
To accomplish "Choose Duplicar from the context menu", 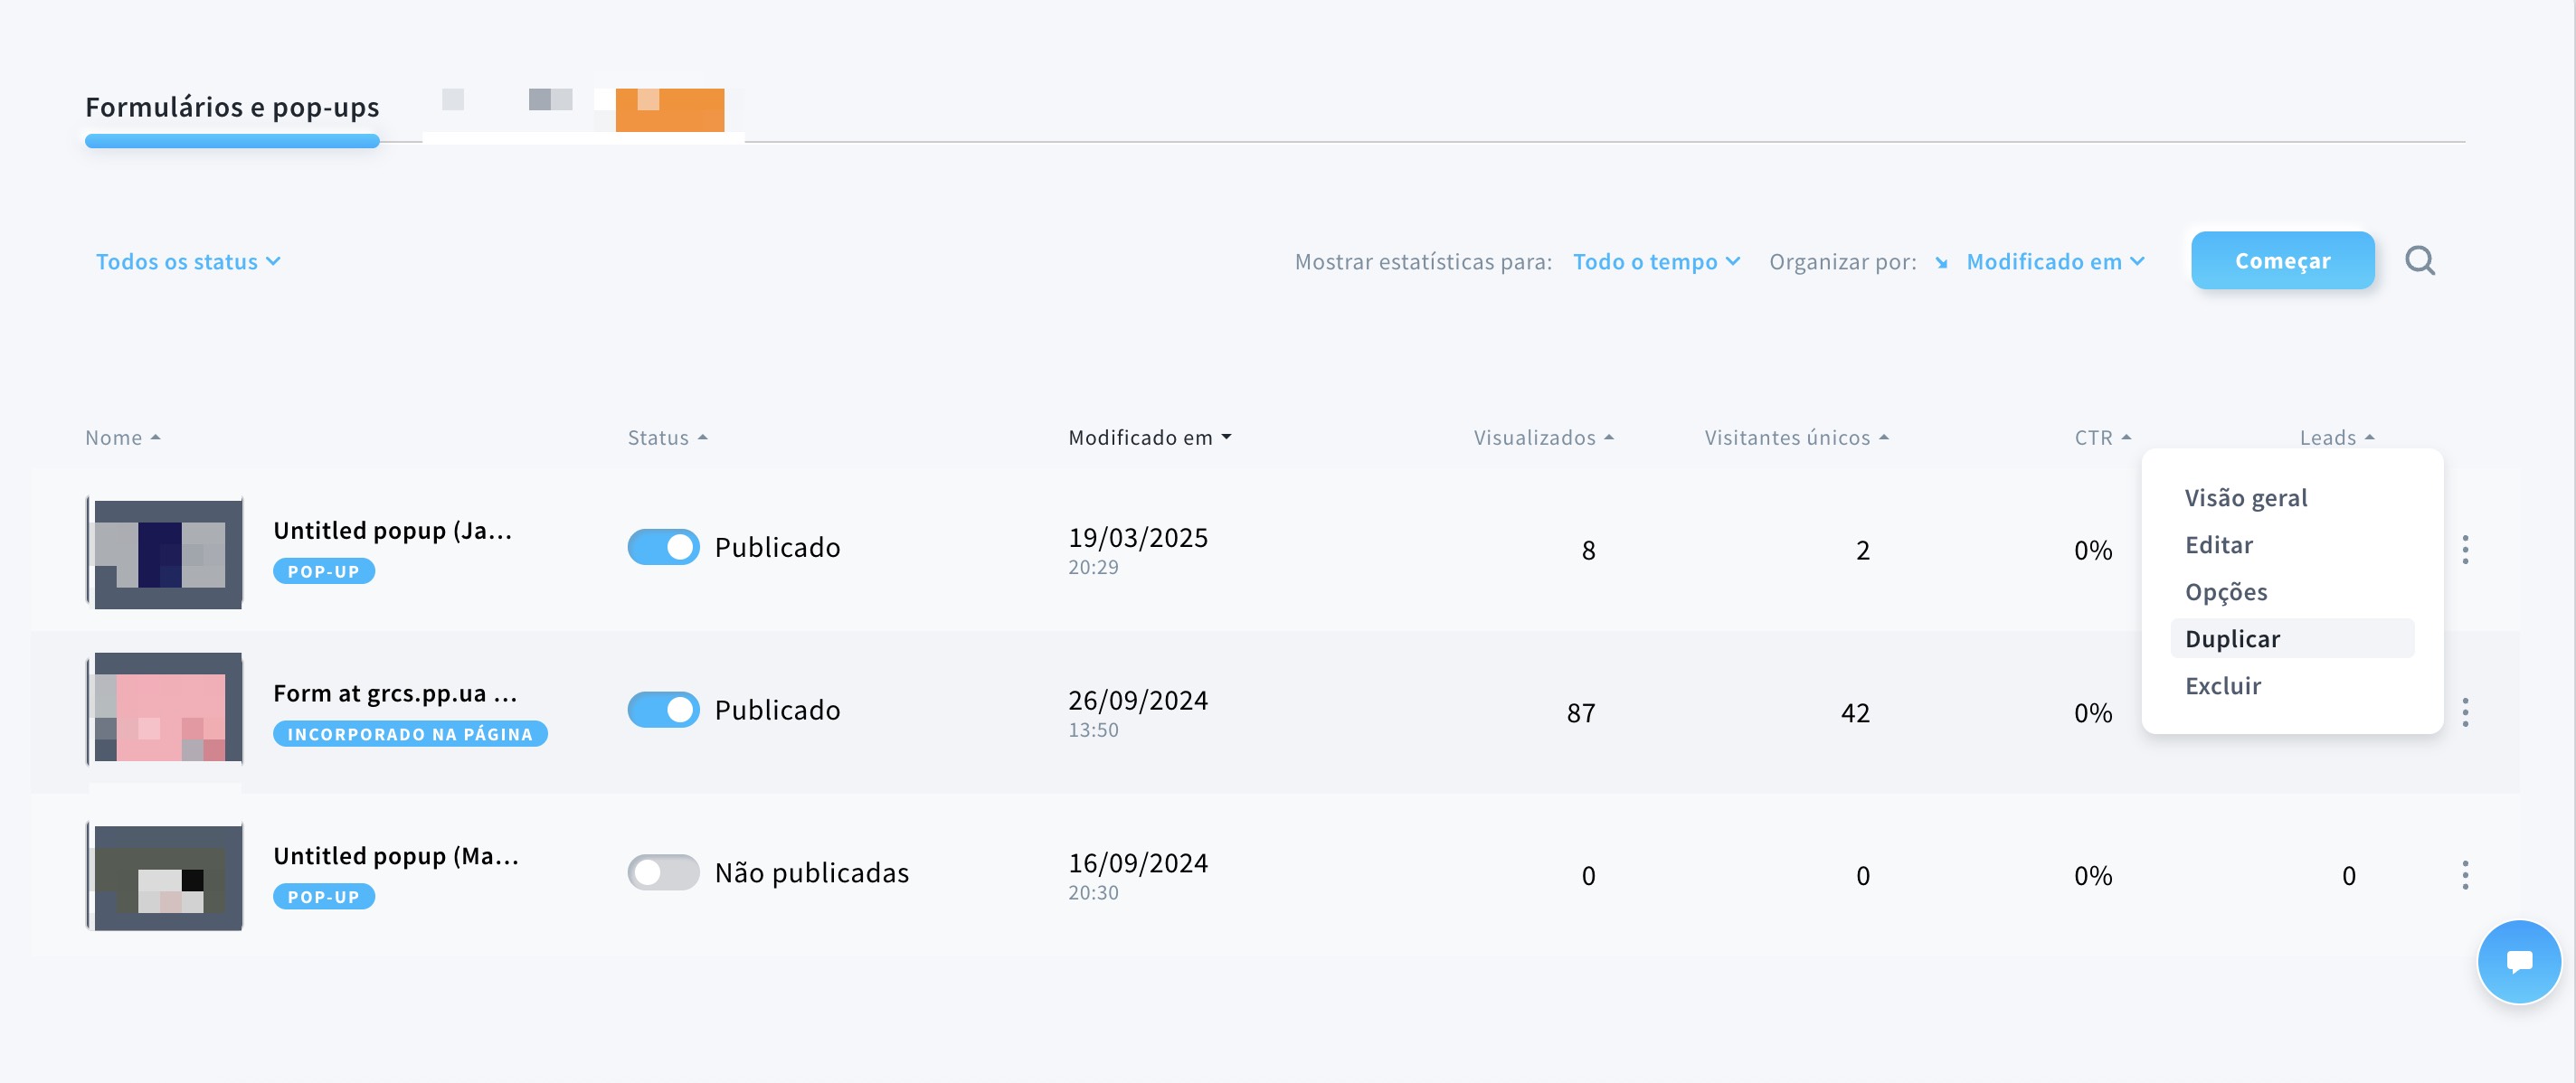I will tap(2292, 638).
